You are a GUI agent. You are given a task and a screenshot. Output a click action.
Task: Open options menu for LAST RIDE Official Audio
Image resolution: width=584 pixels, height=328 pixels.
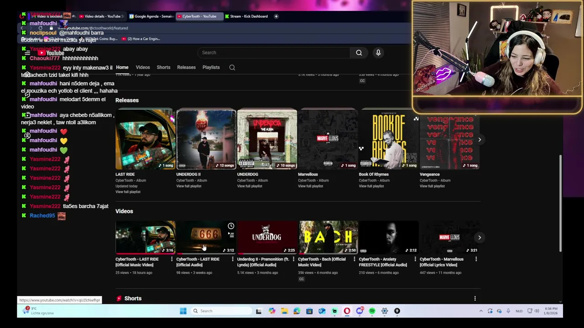click(232, 259)
